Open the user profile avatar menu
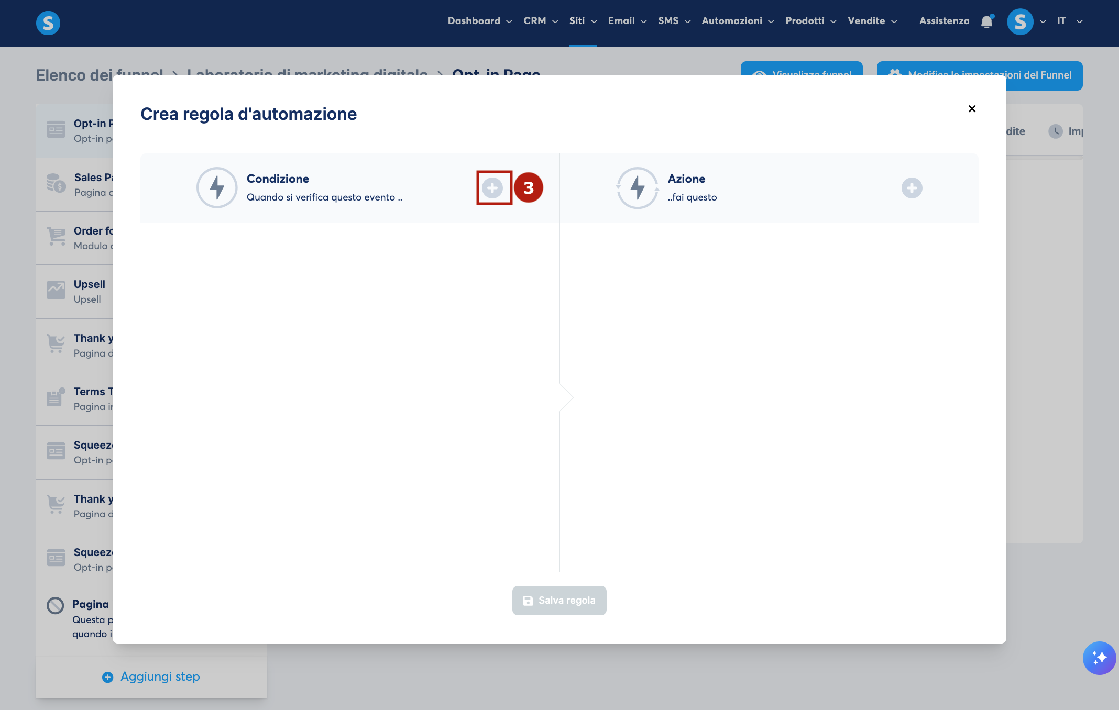Screen dimensions: 1119x710 tap(1020, 21)
